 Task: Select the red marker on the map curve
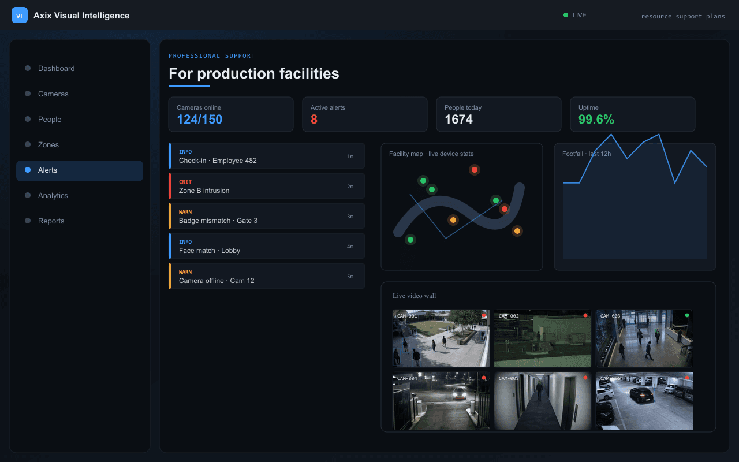click(x=505, y=209)
